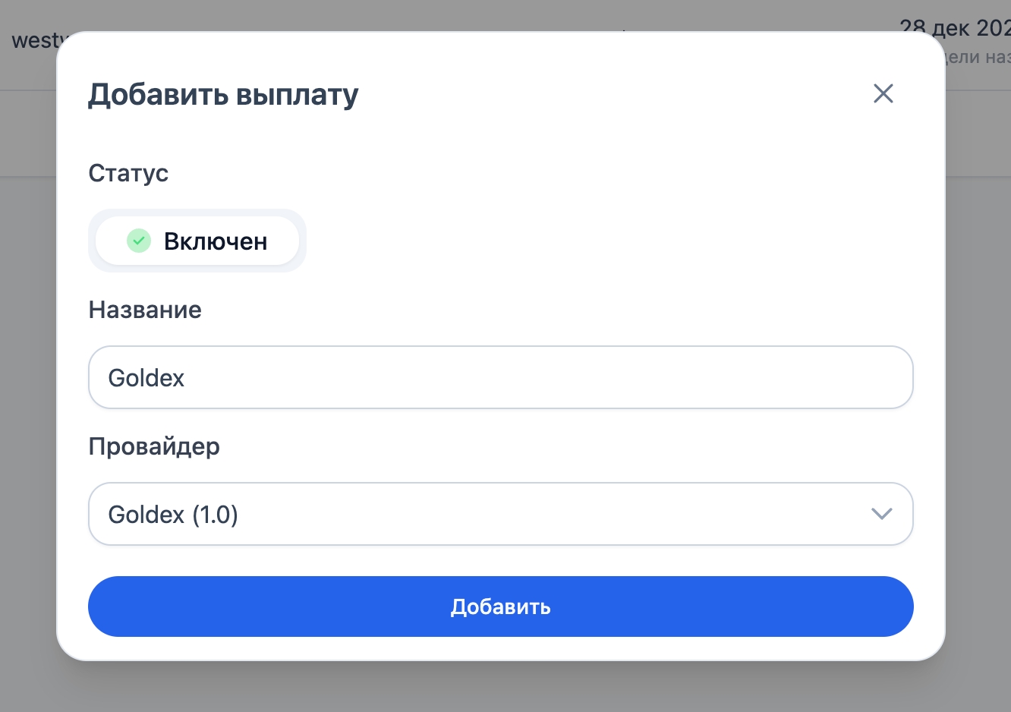Image resolution: width=1011 pixels, height=712 pixels.
Task: Click the Название field label
Action: (145, 310)
